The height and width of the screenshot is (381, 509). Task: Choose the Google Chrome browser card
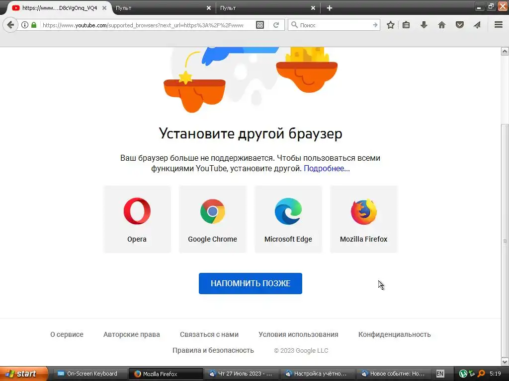[213, 219]
